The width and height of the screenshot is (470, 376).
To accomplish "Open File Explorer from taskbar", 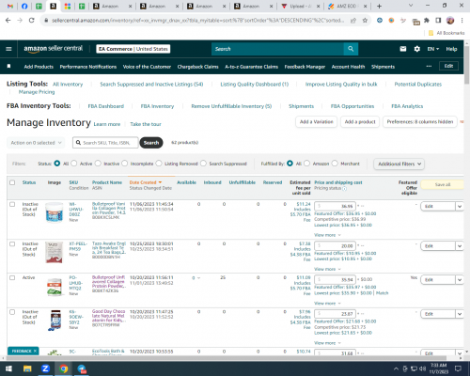I will click(x=27, y=368).
